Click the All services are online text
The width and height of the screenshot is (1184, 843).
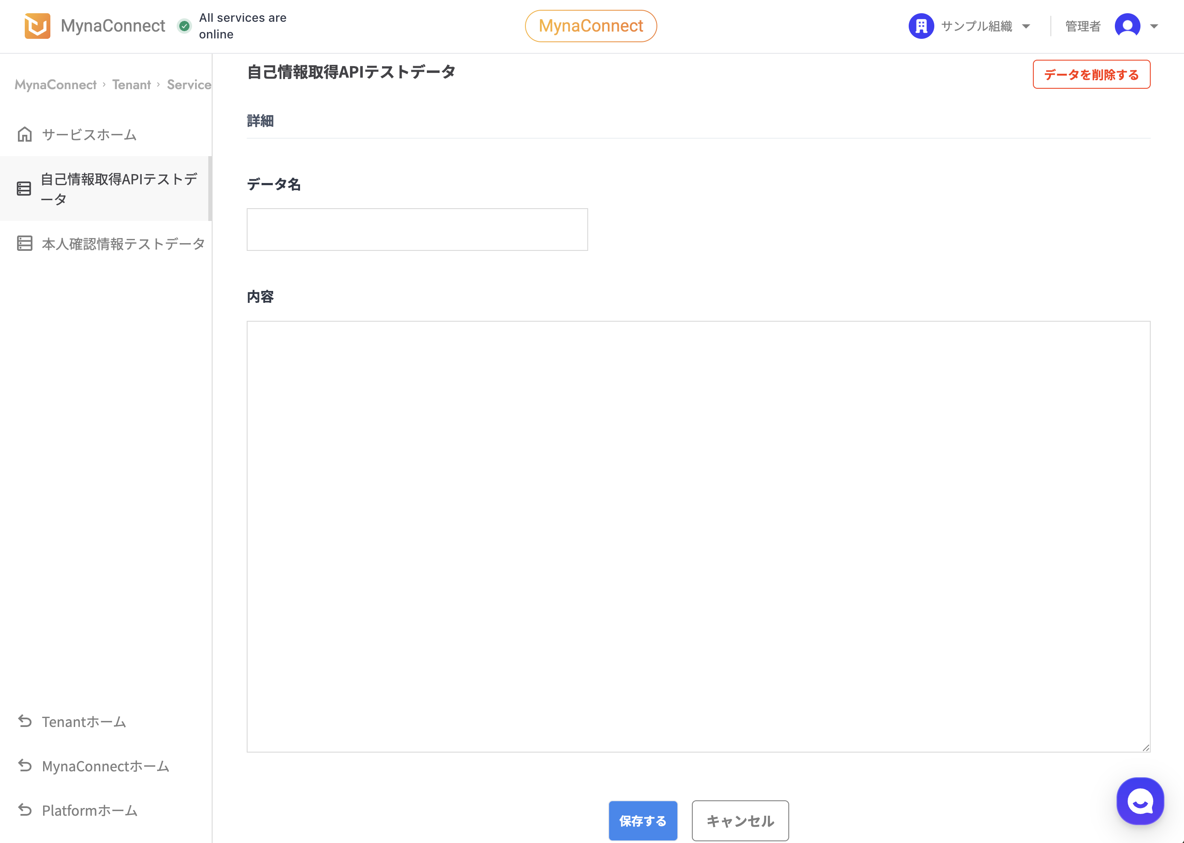click(242, 26)
